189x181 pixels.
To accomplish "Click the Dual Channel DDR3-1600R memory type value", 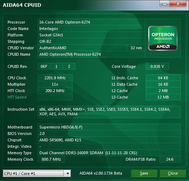I will point(109,153).
